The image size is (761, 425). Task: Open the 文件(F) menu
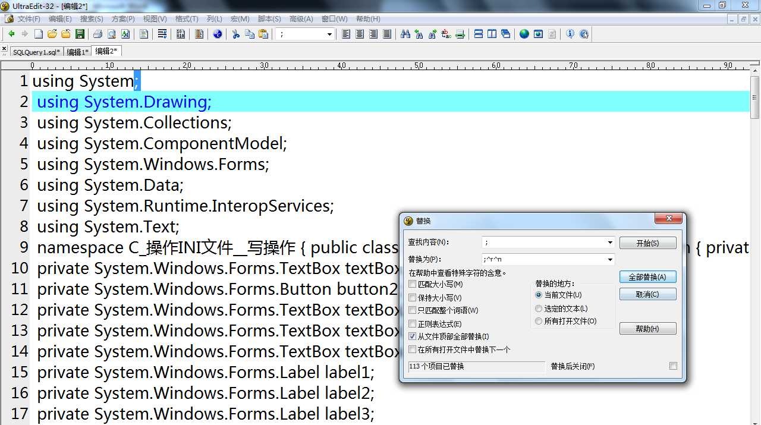29,19
